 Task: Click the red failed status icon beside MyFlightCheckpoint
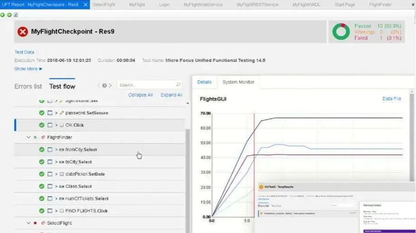coord(23,32)
